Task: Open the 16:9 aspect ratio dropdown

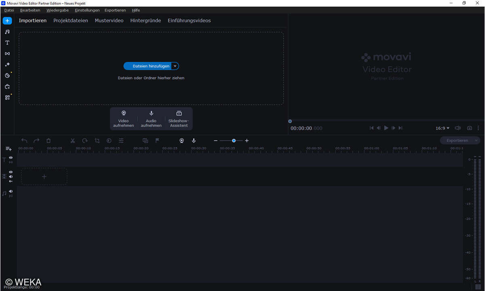Action: click(x=442, y=128)
